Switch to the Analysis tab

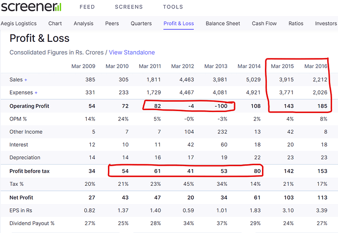pyautogui.click(x=83, y=24)
